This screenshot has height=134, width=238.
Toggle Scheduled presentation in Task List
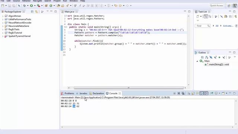(210, 16)
